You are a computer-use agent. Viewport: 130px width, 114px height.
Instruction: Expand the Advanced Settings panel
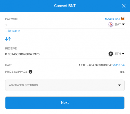(65, 85)
